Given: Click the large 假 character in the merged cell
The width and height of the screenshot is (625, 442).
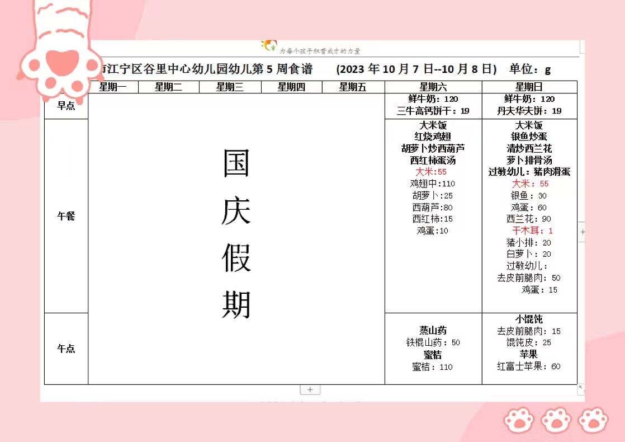Looking at the screenshot, I should pos(236,258).
